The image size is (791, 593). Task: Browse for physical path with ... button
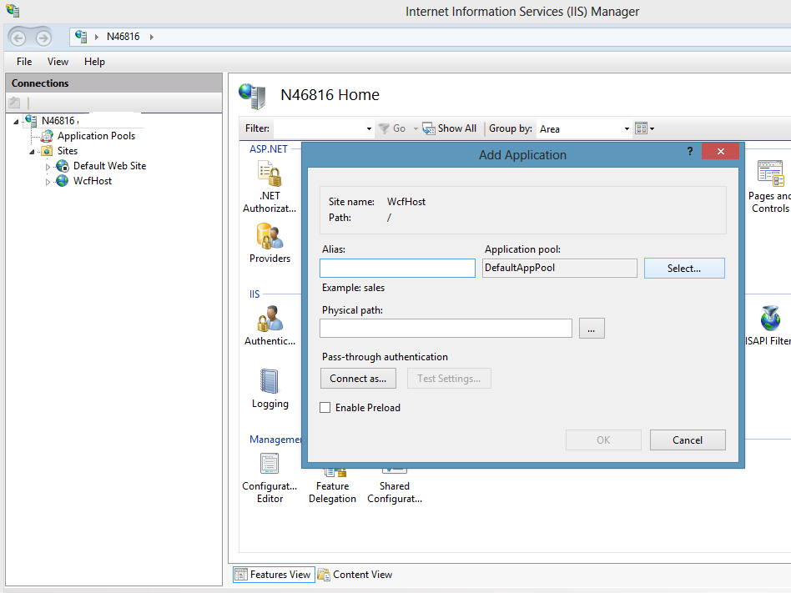coord(591,329)
